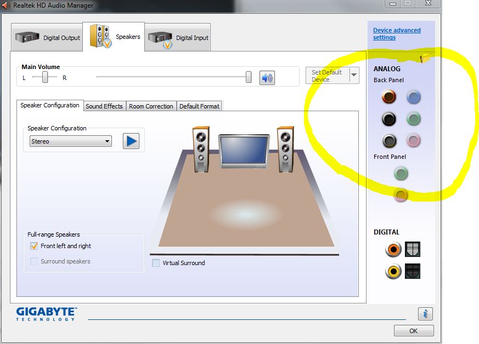Click the yellow front panel jack
Image resolution: width=479 pixels, height=344 pixels.
pos(401,195)
